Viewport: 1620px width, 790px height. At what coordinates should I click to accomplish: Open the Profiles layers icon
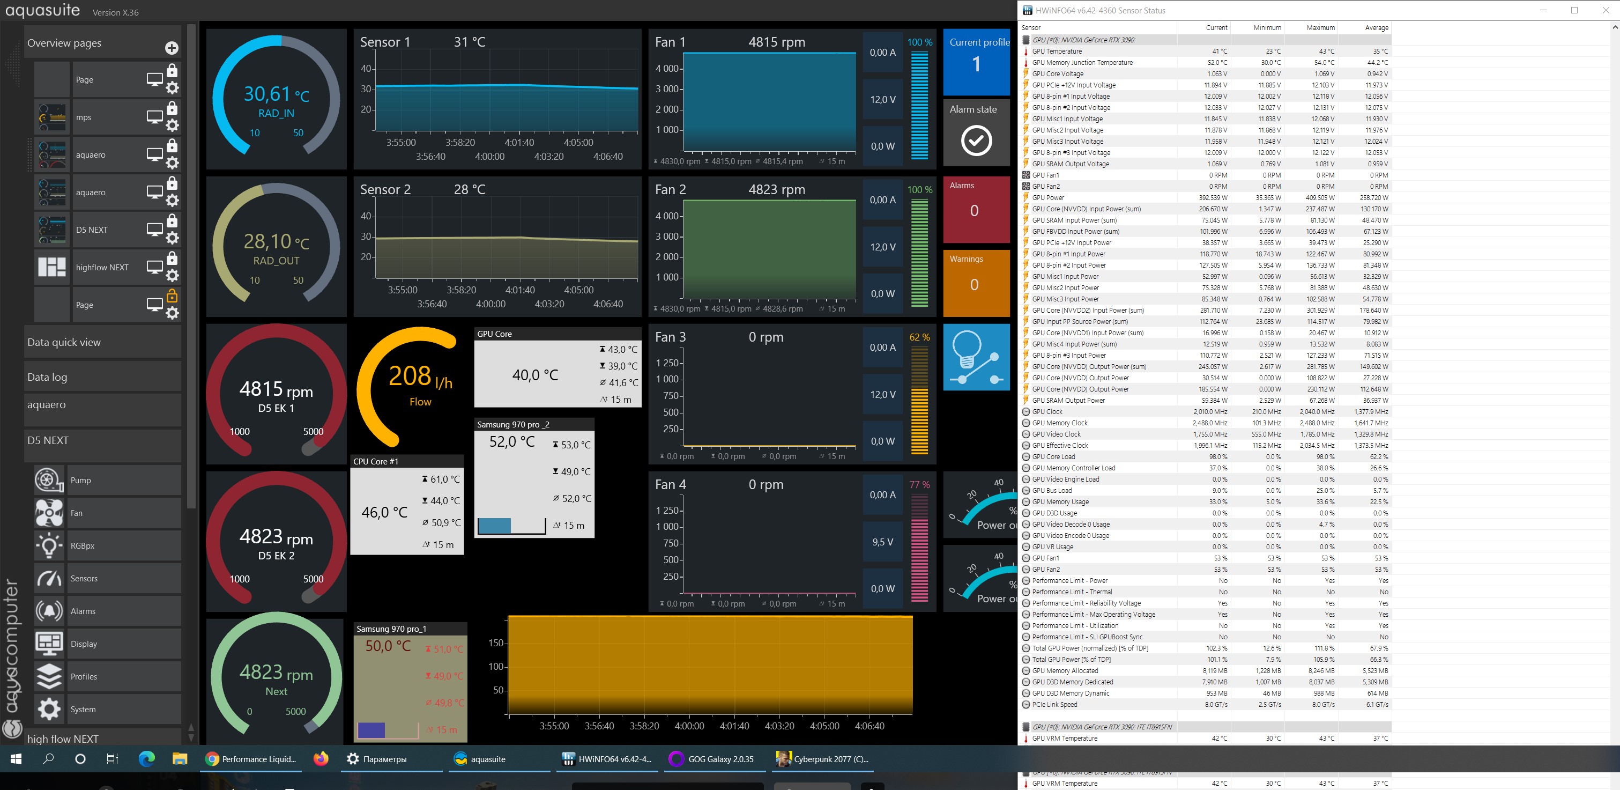(x=49, y=676)
